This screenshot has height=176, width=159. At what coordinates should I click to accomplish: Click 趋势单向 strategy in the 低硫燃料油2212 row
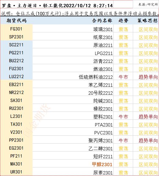(148, 77)
